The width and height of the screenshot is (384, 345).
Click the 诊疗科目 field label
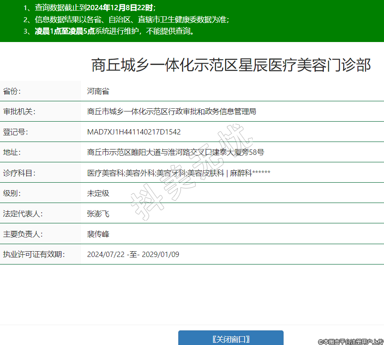pyautogui.click(x=19, y=173)
